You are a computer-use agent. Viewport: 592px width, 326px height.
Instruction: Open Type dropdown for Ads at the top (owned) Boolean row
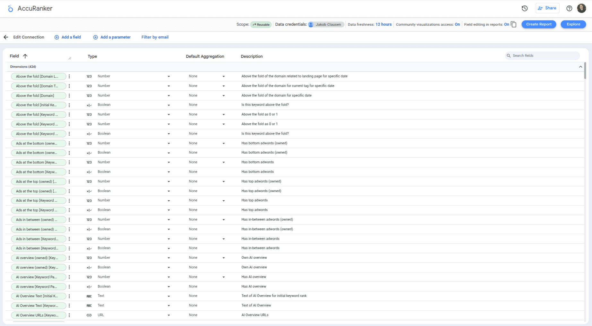point(169,191)
